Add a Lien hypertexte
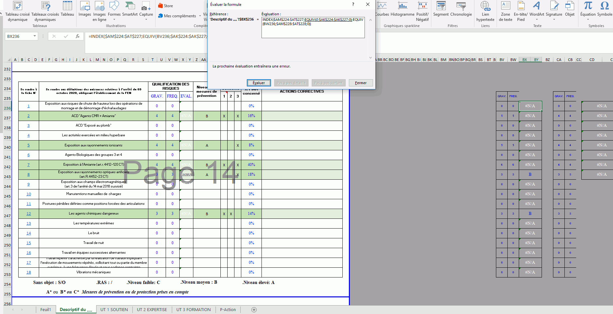This screenshot has height=314, width=613. (x=485, y=11)
